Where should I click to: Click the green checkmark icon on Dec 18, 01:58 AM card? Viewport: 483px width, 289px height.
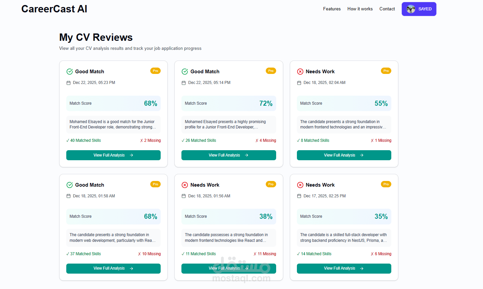coord(70,185)
